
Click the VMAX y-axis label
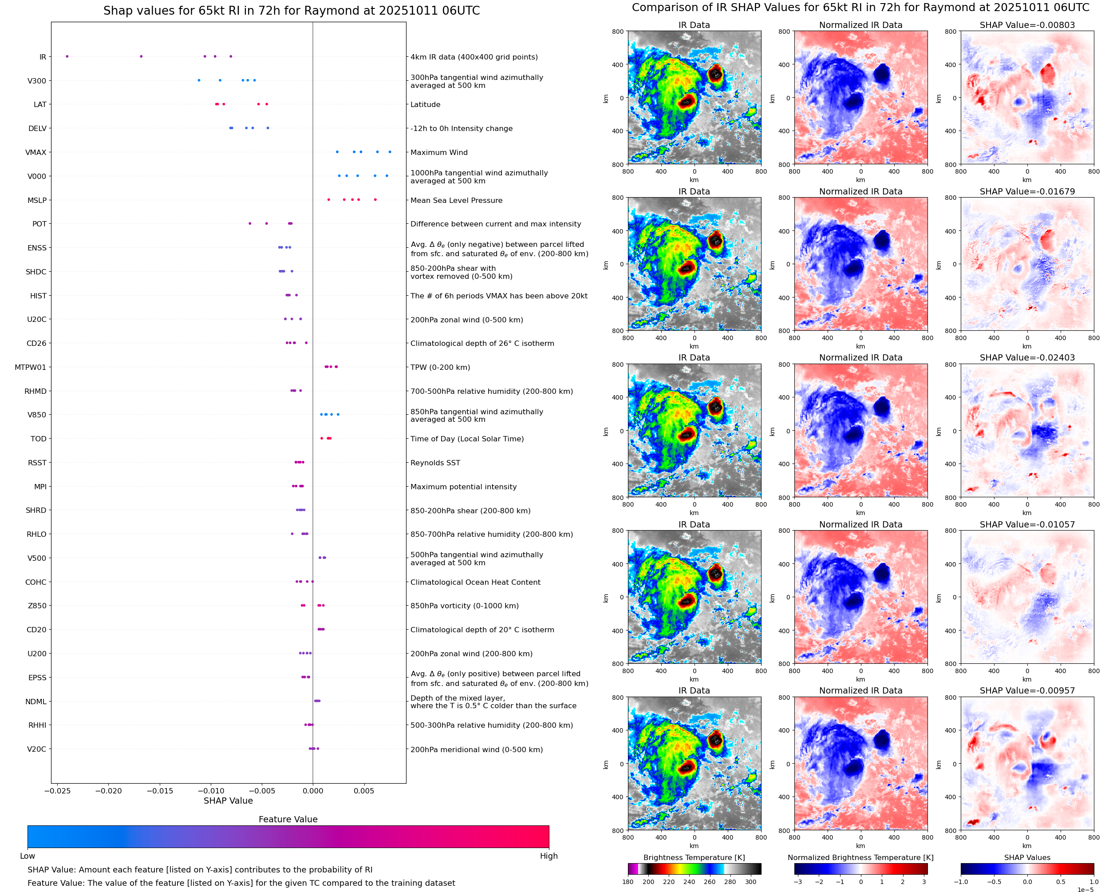36,153
